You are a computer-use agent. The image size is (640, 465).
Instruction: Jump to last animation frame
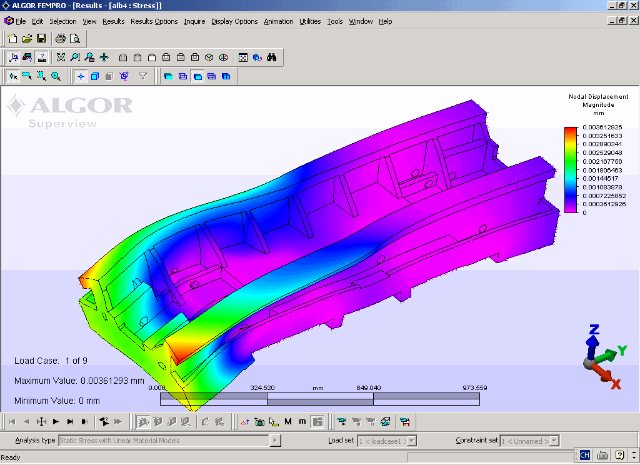(x=84, y=422)
